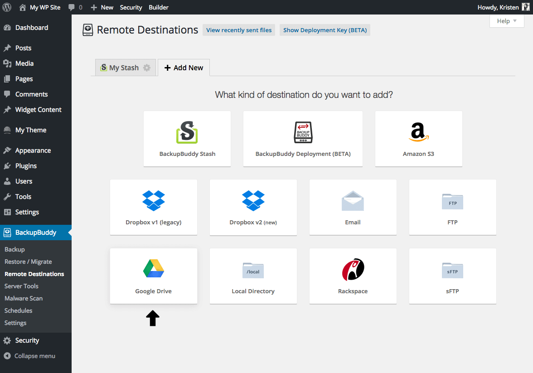Click the Amazon S3 destination icon
Viewport: 533px width, 373px height.
click(418, 138)
